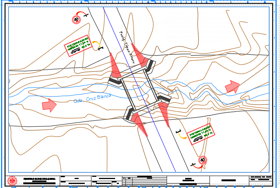Select lower-right green bridge load sign box
Viewport: 280px width, 188px height.
tap(202, 135)
